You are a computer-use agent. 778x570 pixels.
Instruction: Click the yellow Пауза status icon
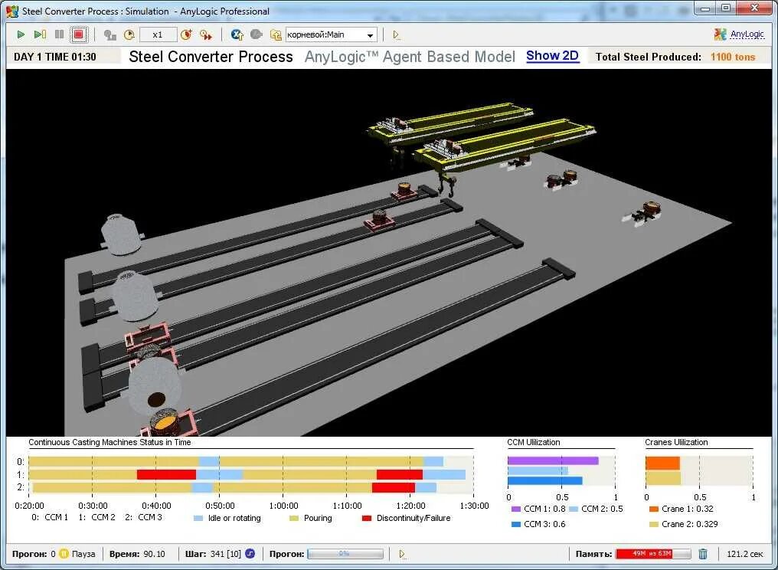click(x=64, y=554)
